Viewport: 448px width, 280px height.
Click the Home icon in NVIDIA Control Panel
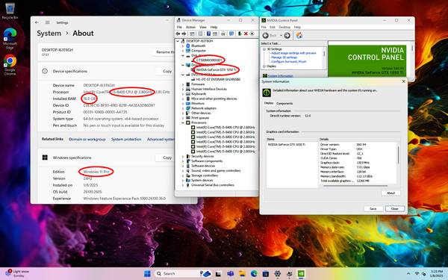[299, 35]
